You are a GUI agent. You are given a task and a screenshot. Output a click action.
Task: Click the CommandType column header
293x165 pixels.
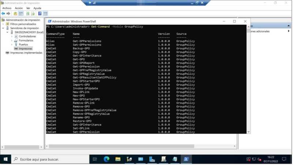(x=55, y=34)
